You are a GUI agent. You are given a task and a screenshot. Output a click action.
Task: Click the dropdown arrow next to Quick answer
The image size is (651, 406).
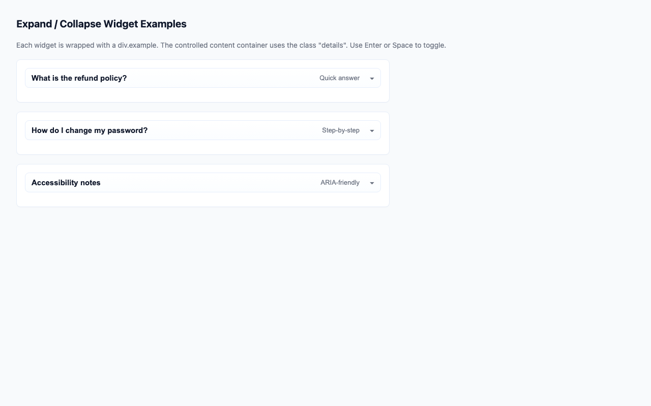(372, 78)
